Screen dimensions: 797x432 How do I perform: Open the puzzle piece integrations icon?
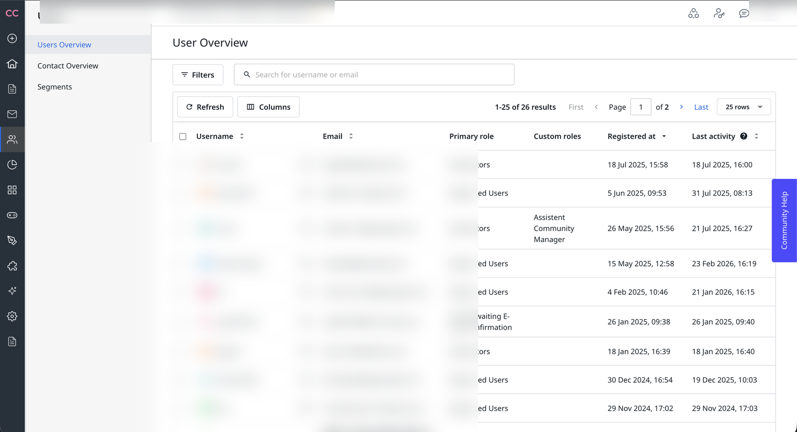(x=12, y=266)
